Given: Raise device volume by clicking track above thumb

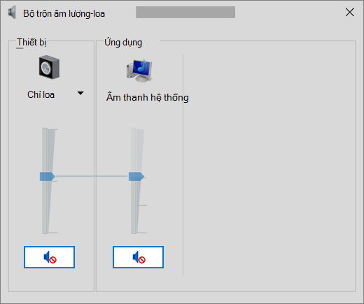Looking at the screenshot, I should click(45, 150).
